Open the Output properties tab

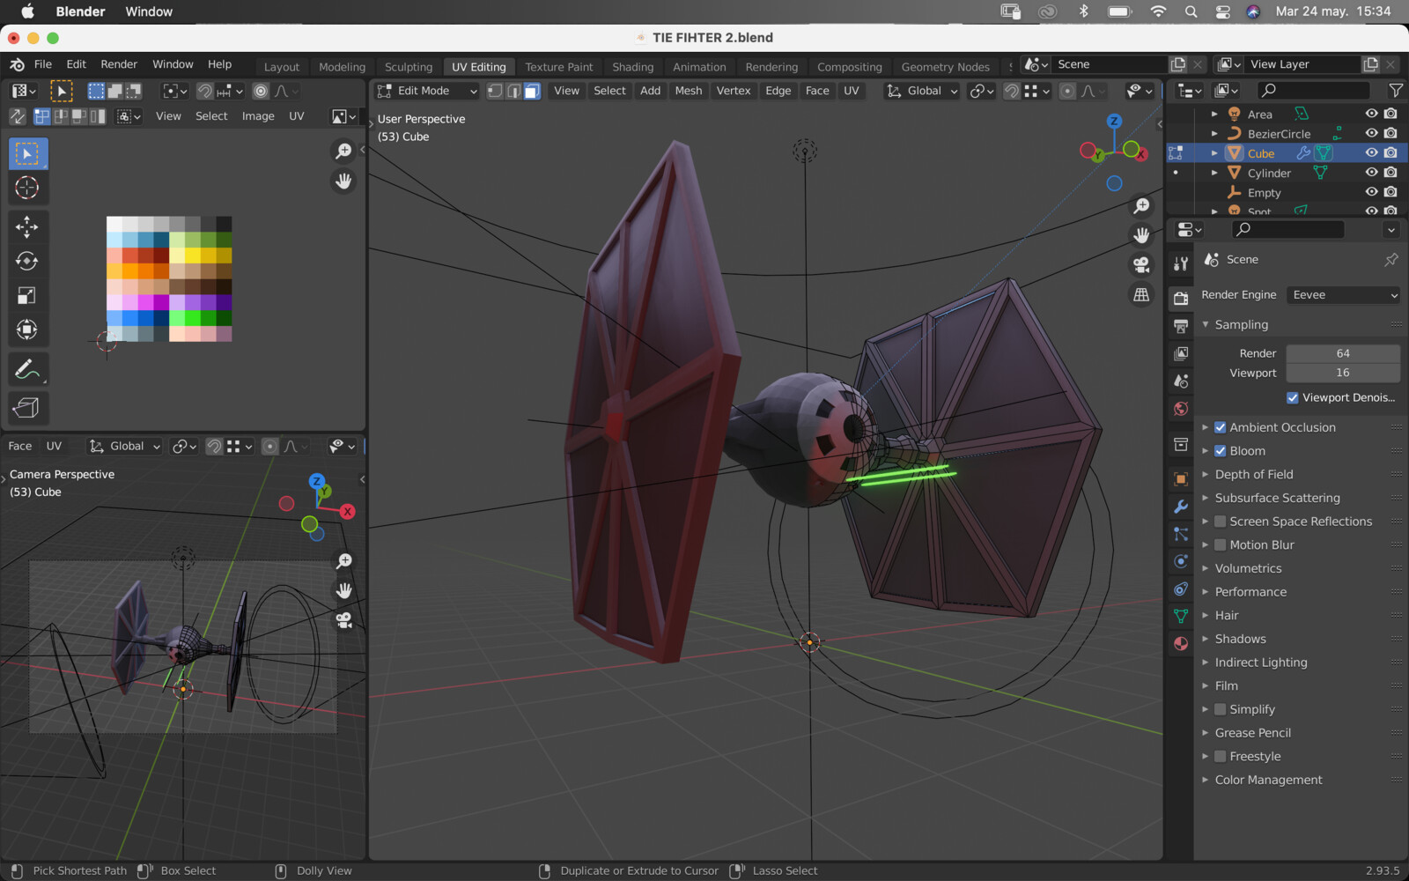1181,326
